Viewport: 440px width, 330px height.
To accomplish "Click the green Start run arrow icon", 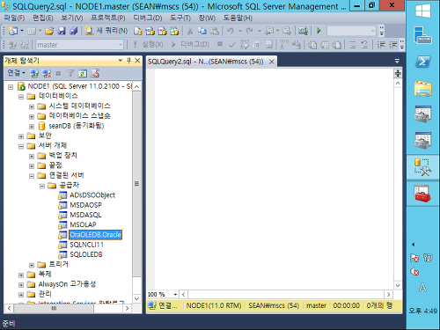I will point(319,31).
